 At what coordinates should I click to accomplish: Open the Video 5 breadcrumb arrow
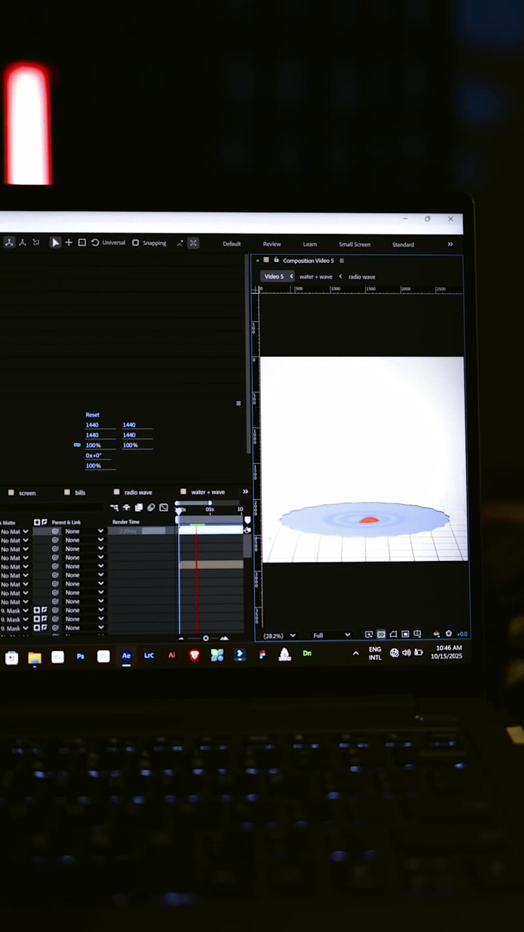point(291,277)
